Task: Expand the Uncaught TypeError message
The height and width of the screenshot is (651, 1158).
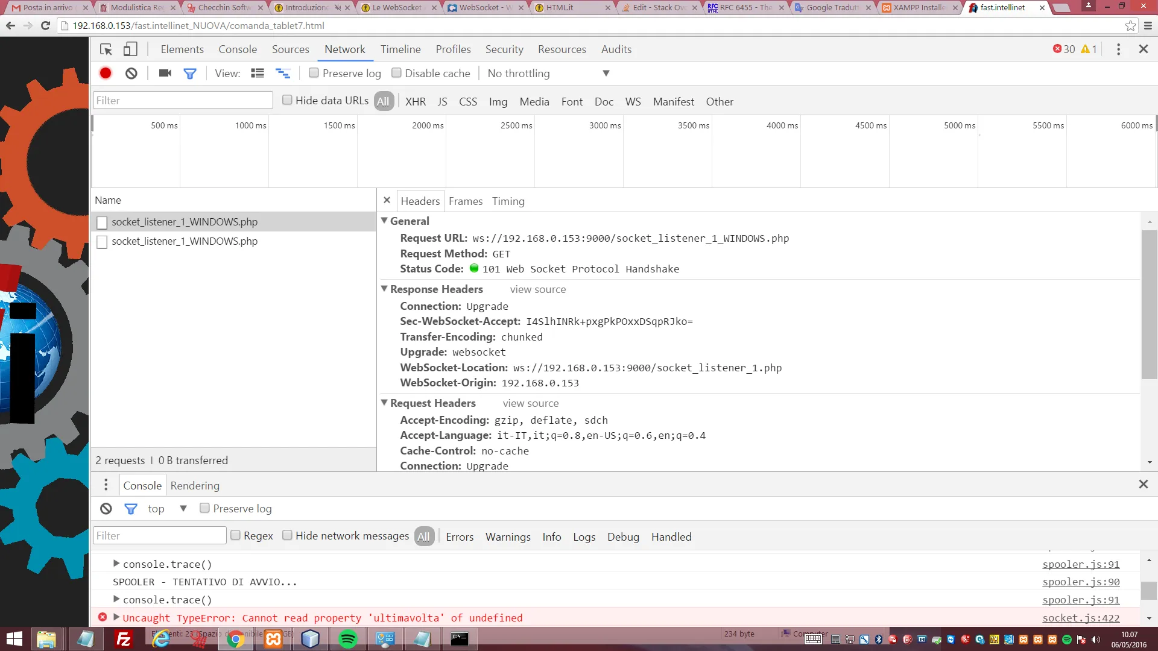Action: [116, 617]
